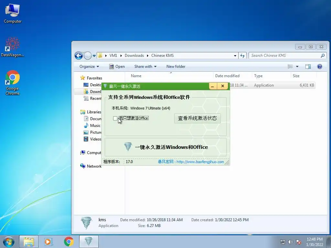The image size is (331, 248).
Task: Refresh the Explorer address bar
Action: pos(242,56)
